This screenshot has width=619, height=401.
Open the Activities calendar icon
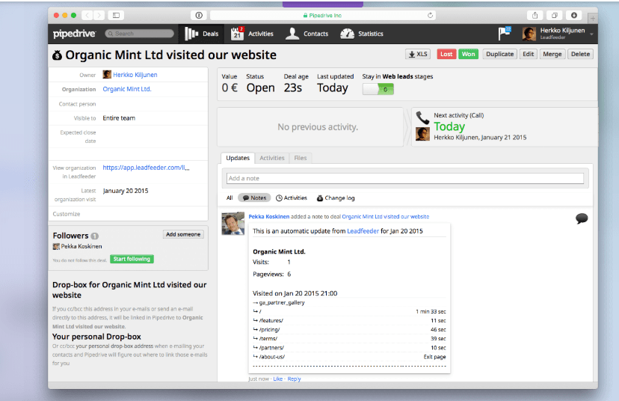237,34
